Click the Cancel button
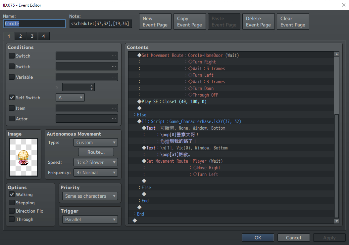Image resolution: width=349 pixels, height=245 pixels. point(293,238)
